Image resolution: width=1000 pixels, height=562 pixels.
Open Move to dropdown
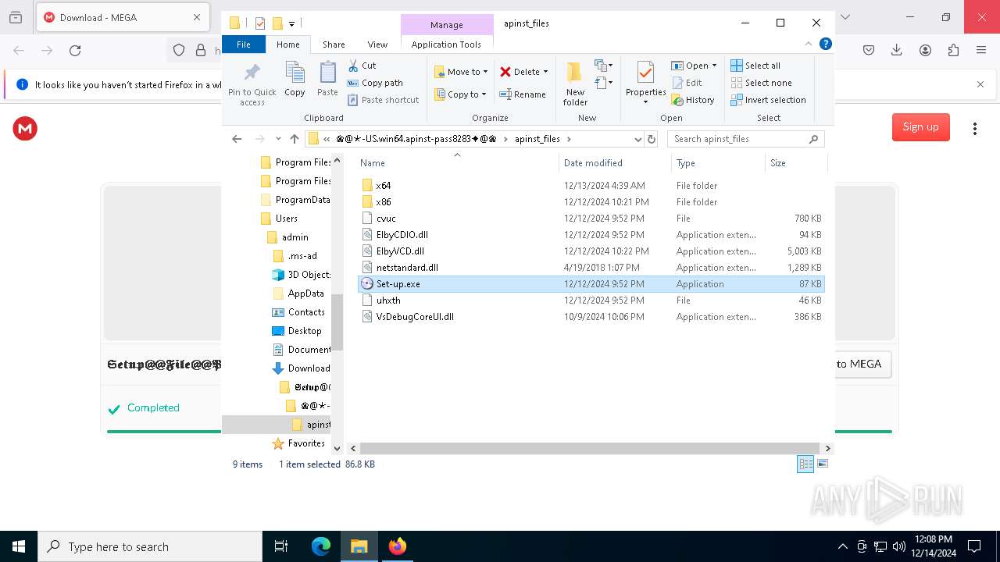pos(461,72)
